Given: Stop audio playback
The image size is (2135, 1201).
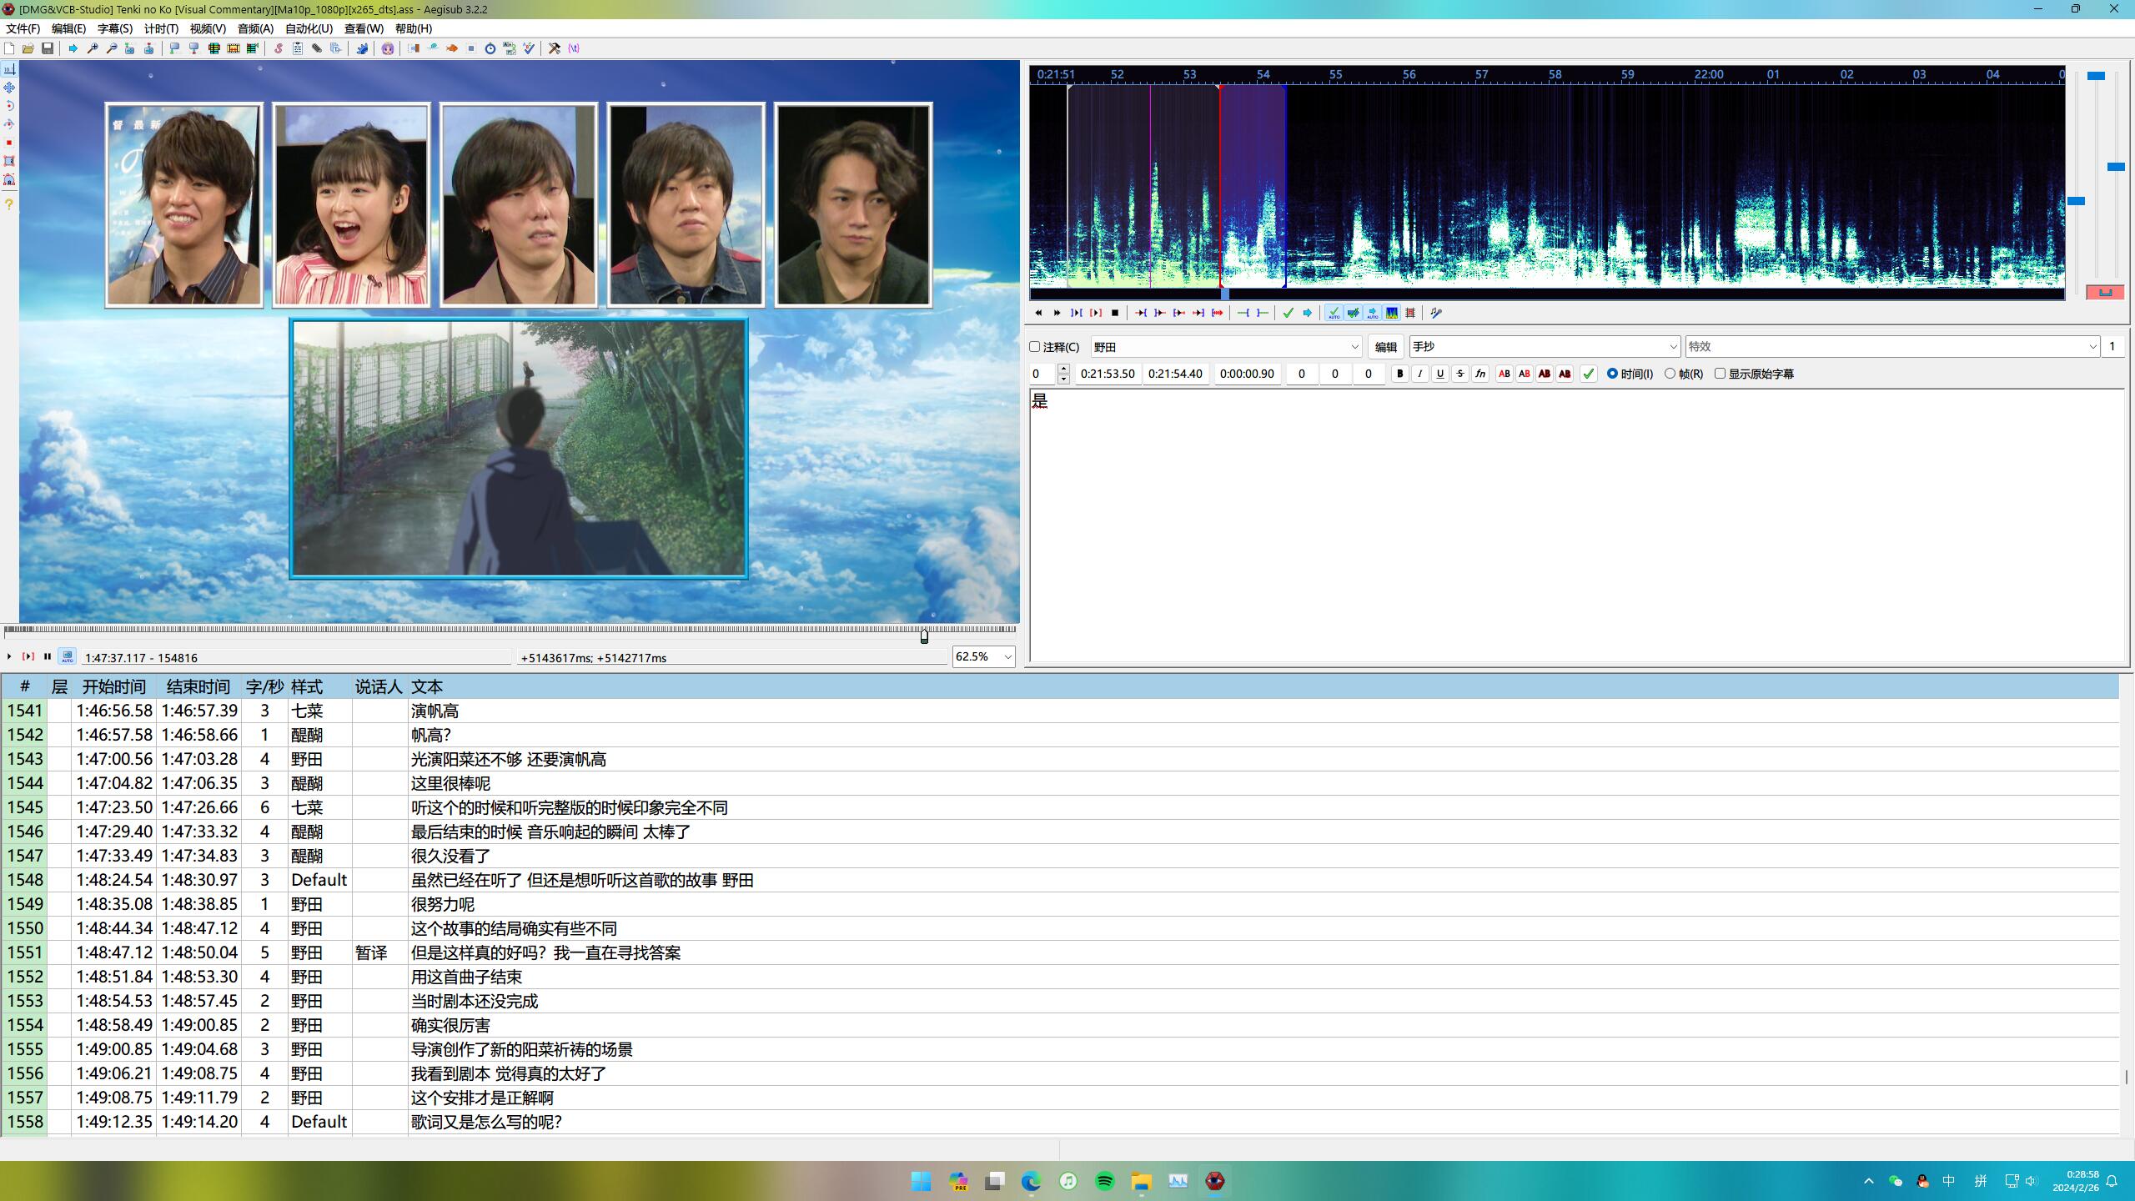Looking at the screenshot, I should [1115, 313].
